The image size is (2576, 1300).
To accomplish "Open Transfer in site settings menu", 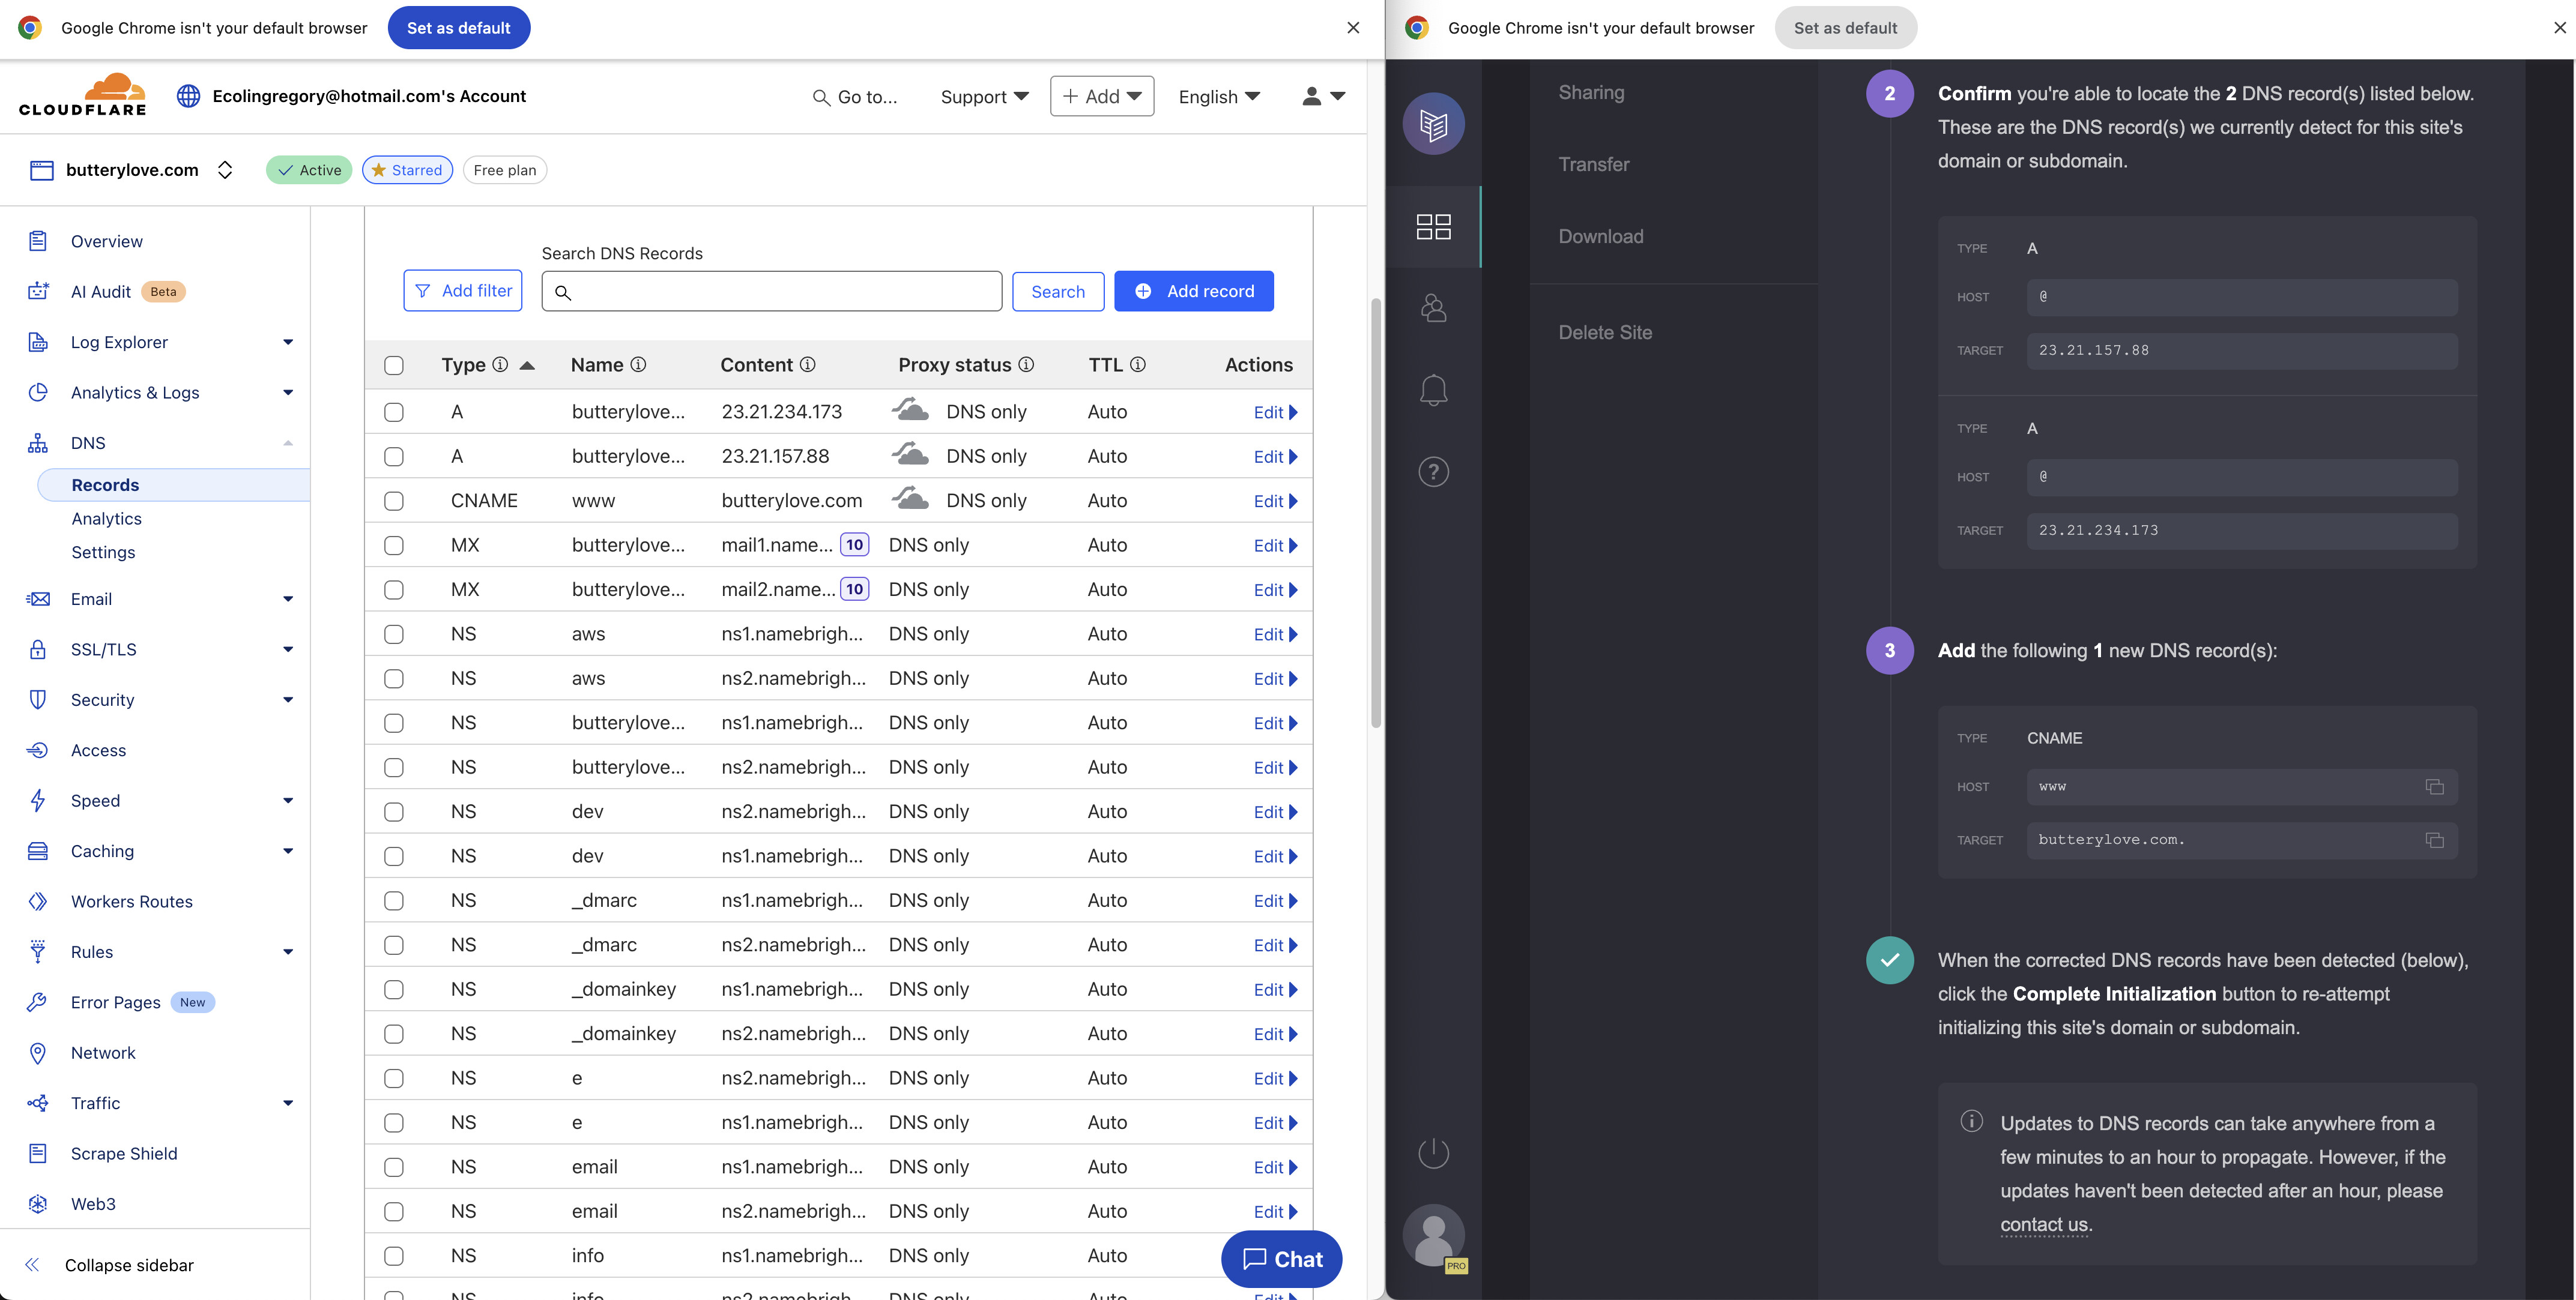I will [x=1594, y=164].
